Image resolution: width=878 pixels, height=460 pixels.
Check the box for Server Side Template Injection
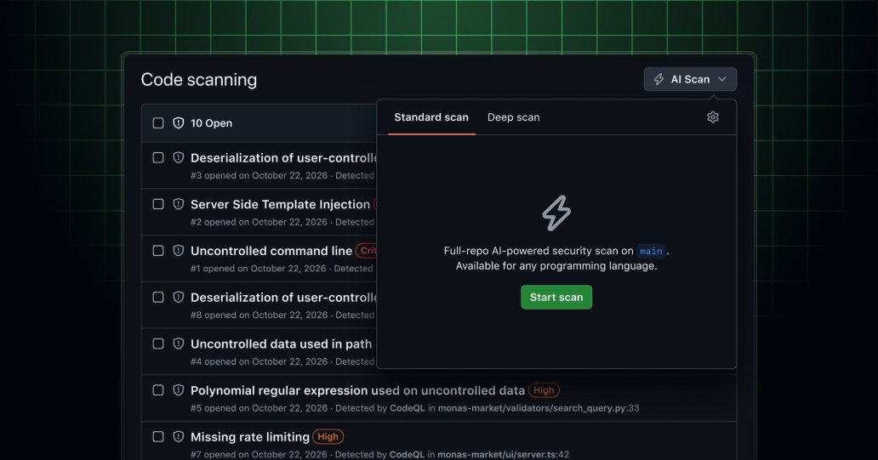coord(158,204)
